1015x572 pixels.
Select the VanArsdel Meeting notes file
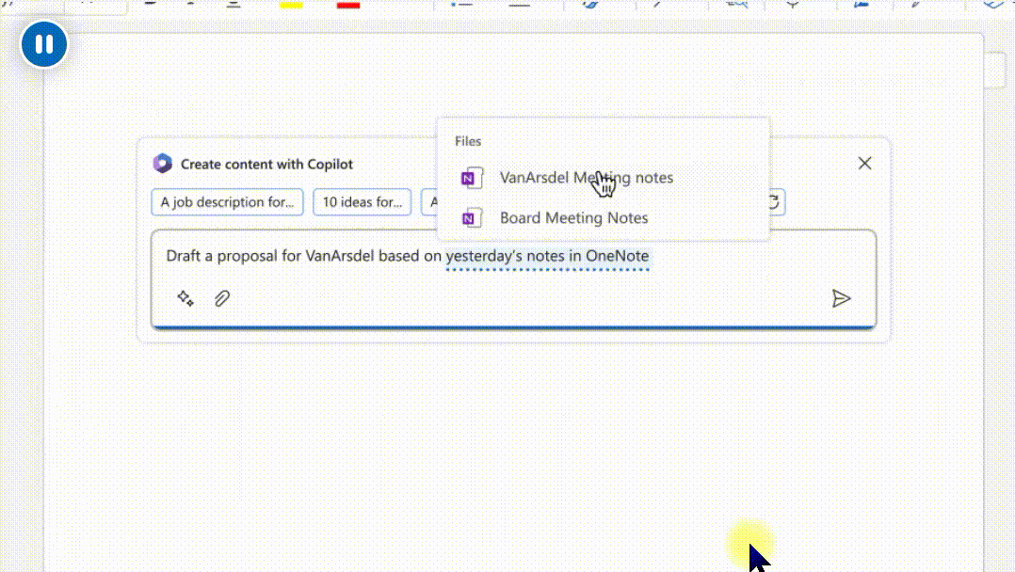[604, 177]
